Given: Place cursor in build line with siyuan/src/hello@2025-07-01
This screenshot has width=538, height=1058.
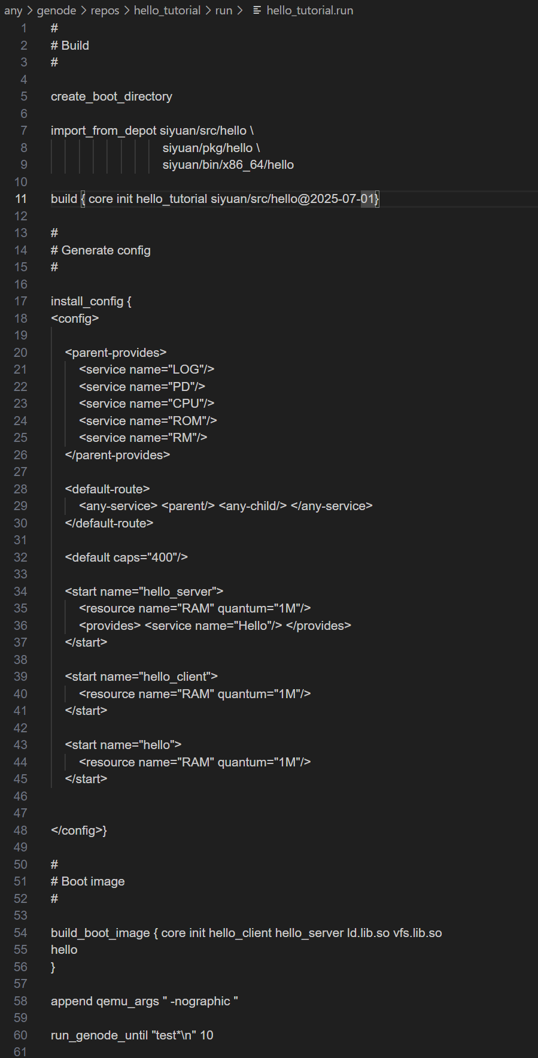Looking at the screenshot, I should tap(215, 199).
